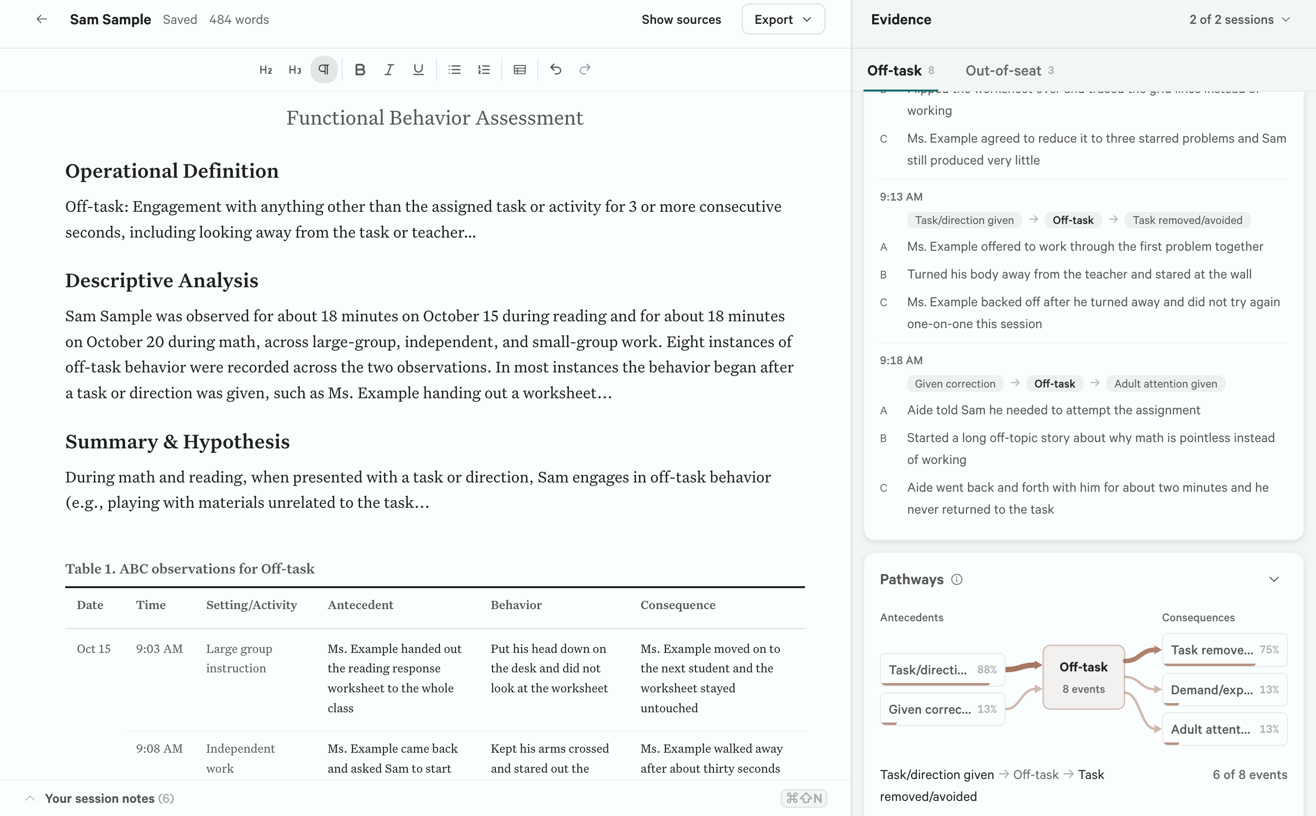Click the Sam Sample document title
The width and height of the screenshot is (1316, 816).
click(x=110, y=19)
